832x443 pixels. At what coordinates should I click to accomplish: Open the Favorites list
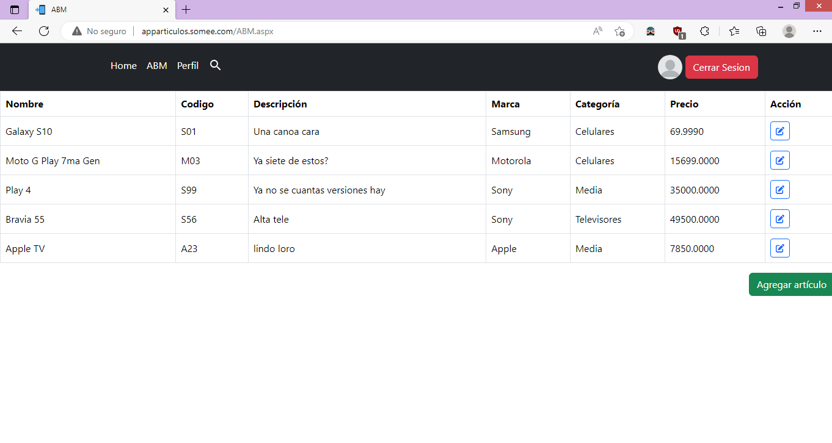pyautogui.click(x=734, y=31)
